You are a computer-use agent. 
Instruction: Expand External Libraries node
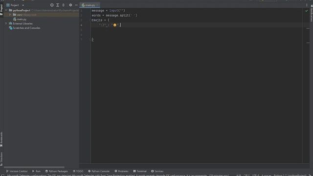[x=6, y=23]
